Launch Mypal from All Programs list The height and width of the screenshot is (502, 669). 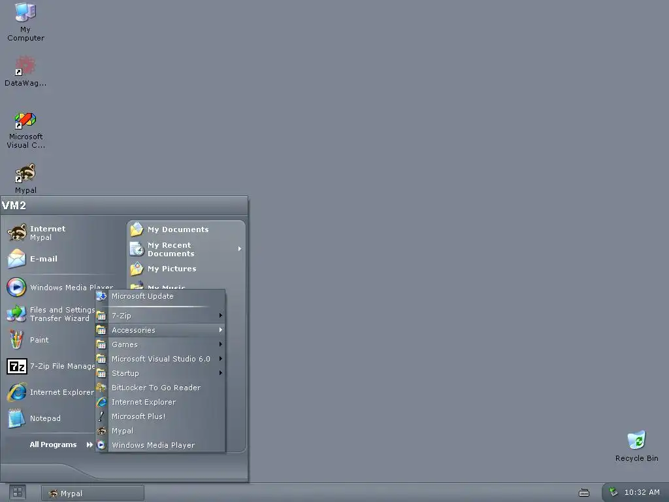(160, 431)
